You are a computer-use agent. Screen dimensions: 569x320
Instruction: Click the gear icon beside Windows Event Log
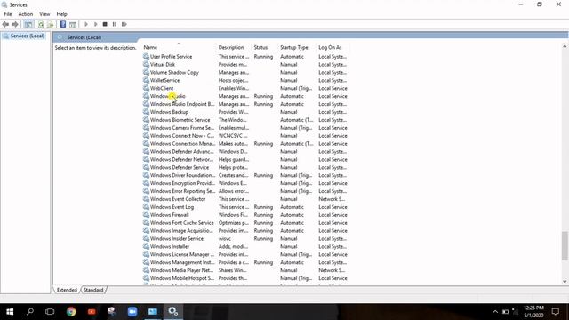pos(146,207)
